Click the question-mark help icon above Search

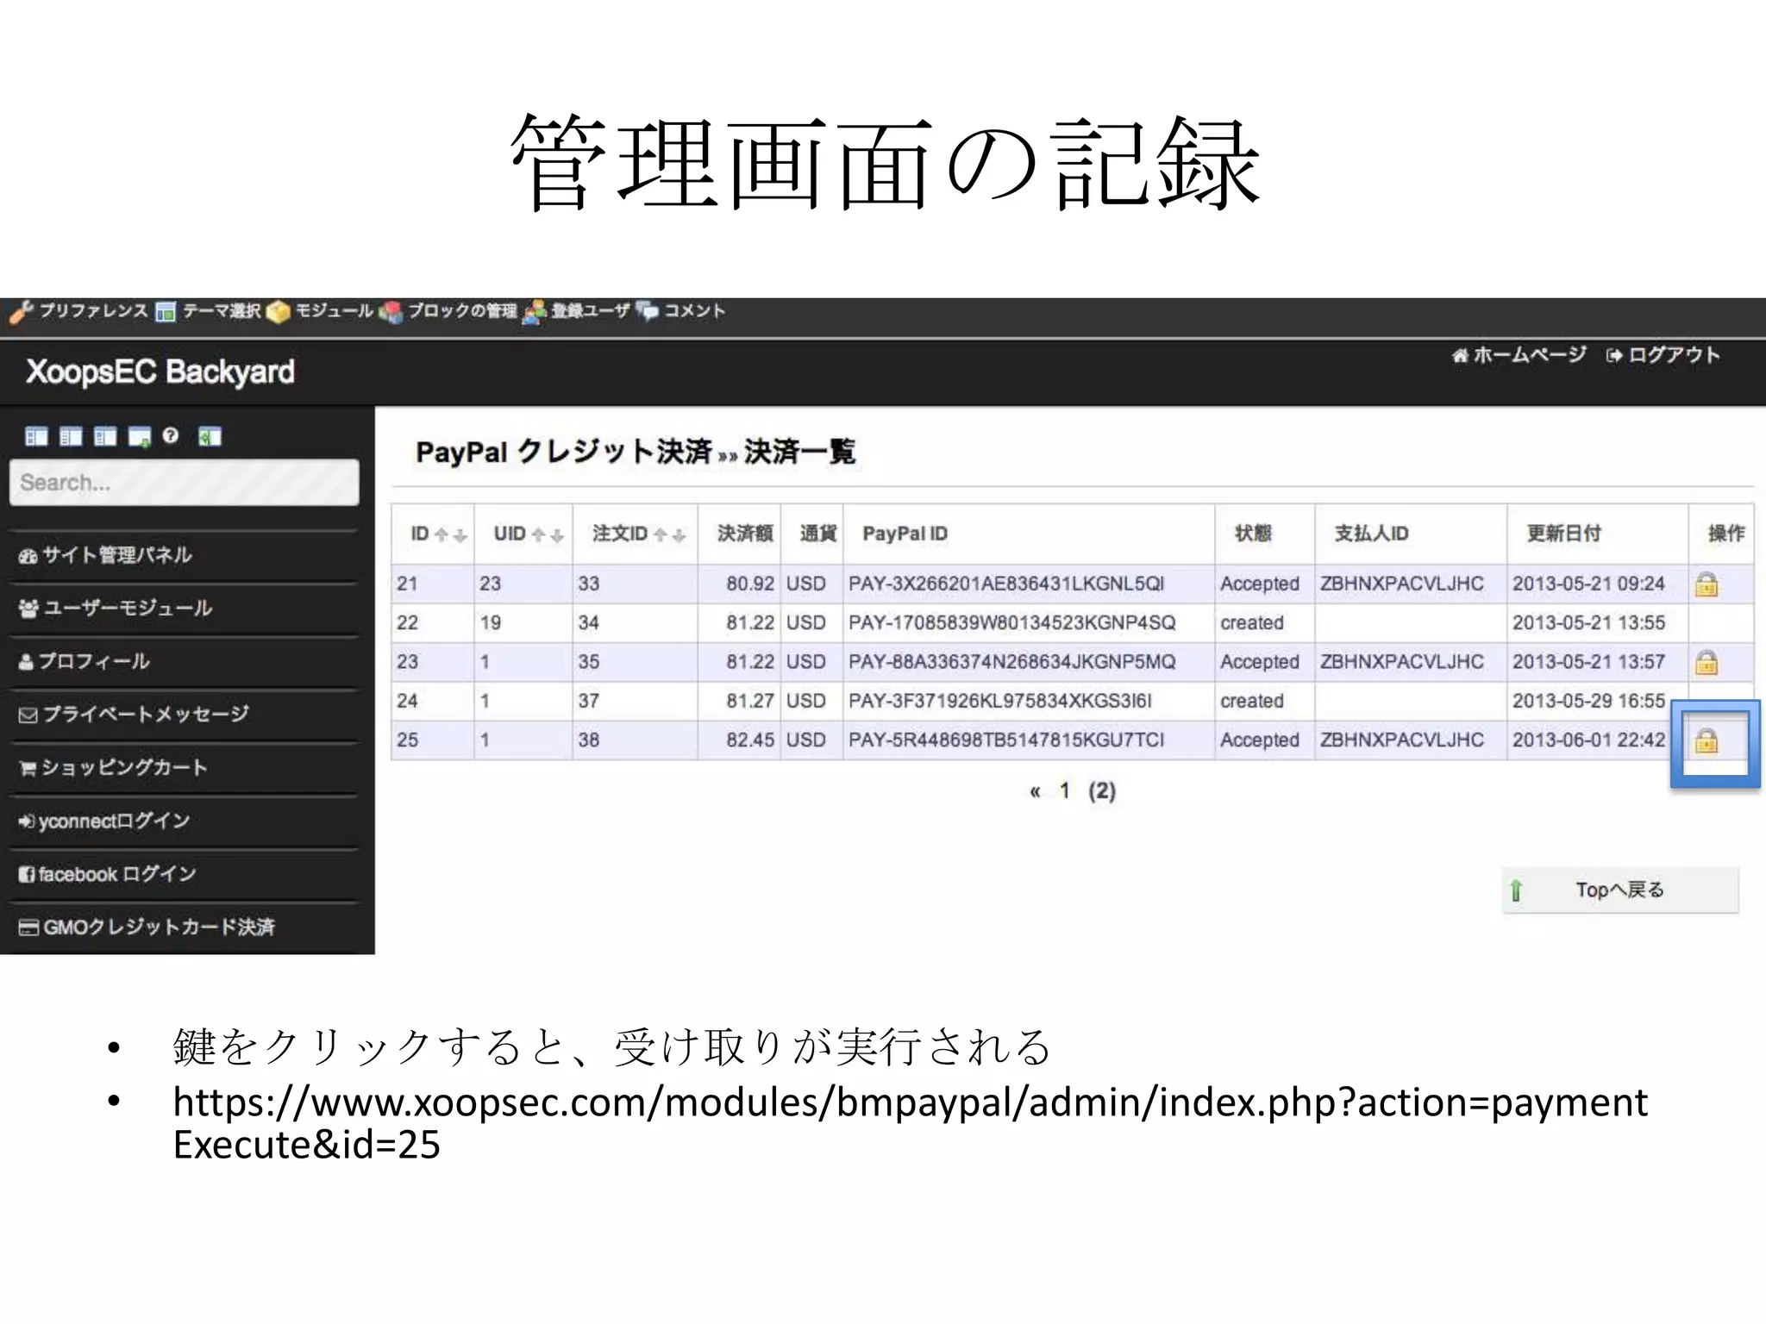coord(171,436)
